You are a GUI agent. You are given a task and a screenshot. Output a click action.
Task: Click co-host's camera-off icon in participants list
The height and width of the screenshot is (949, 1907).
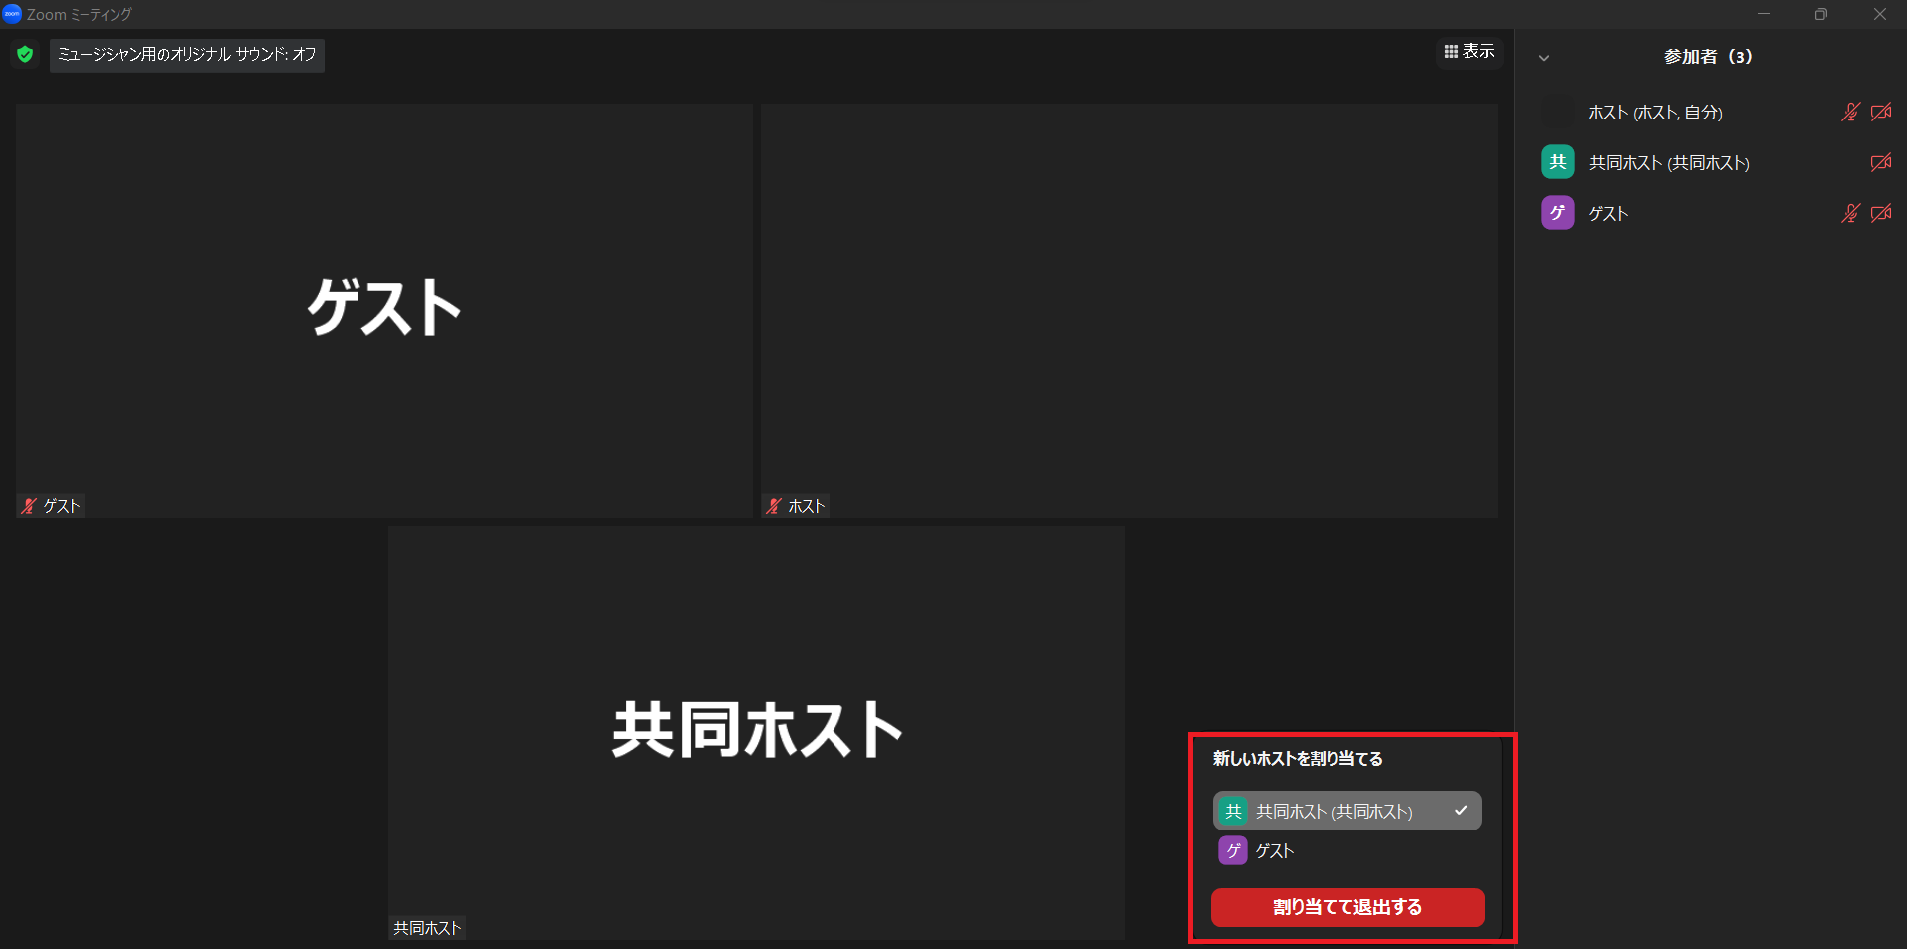click(x=1880, y=162)
